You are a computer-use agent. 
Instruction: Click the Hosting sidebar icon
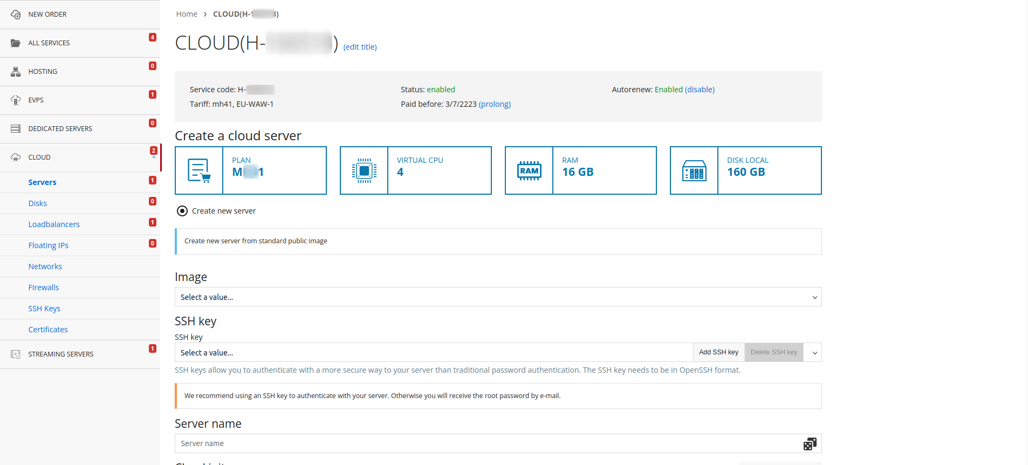click(16, 72)
